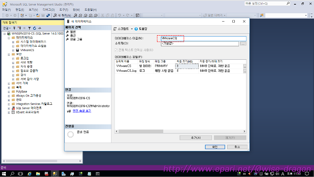Select the VMwareCS database in Object Explorer
The width and height of the screenshot is (314, 177).
click(27, 50)
